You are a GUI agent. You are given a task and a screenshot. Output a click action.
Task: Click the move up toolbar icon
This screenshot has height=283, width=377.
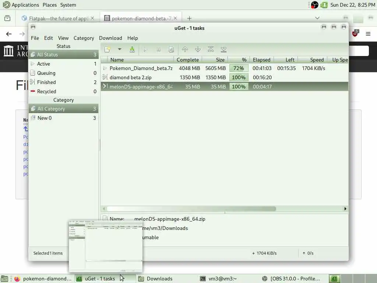pos(185,50)
